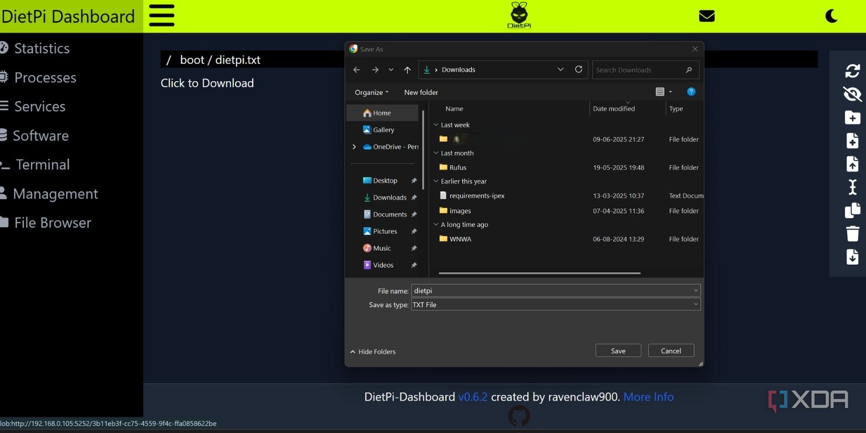Click New folder in the dialog toolbar
This screenshot has width=866, height=433.
coord(421,92)
